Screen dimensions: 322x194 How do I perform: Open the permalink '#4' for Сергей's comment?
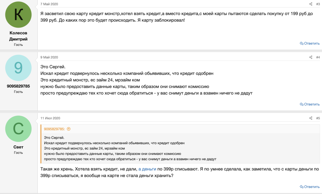[317, 57]
